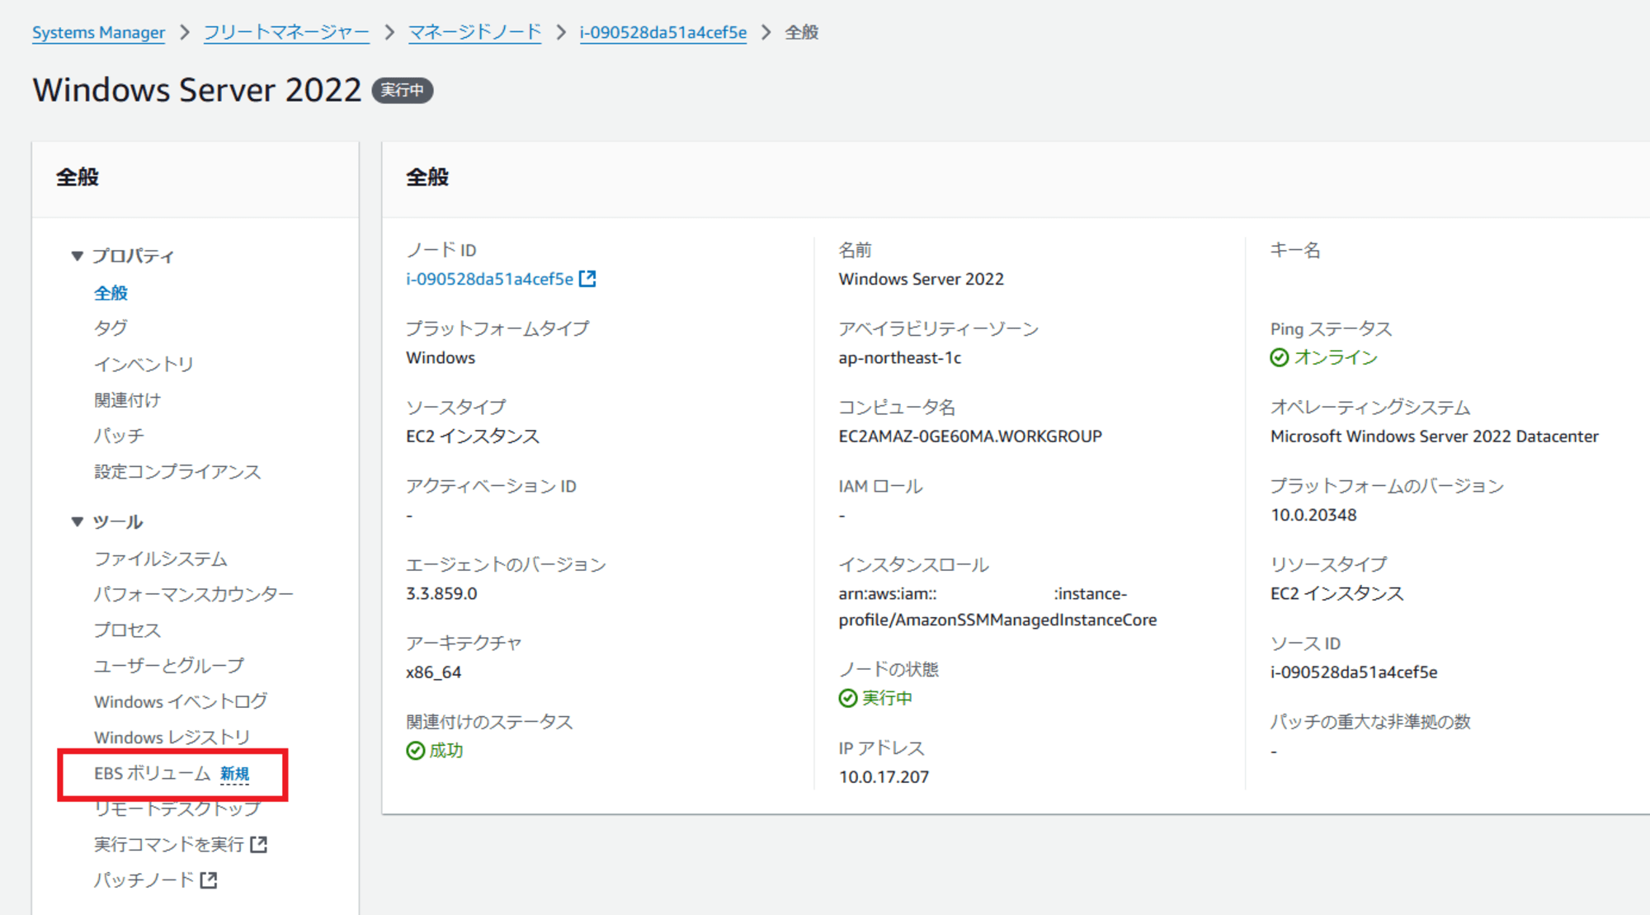Go to フリートマネージャー breadcrumb

(x=286, y=32)
